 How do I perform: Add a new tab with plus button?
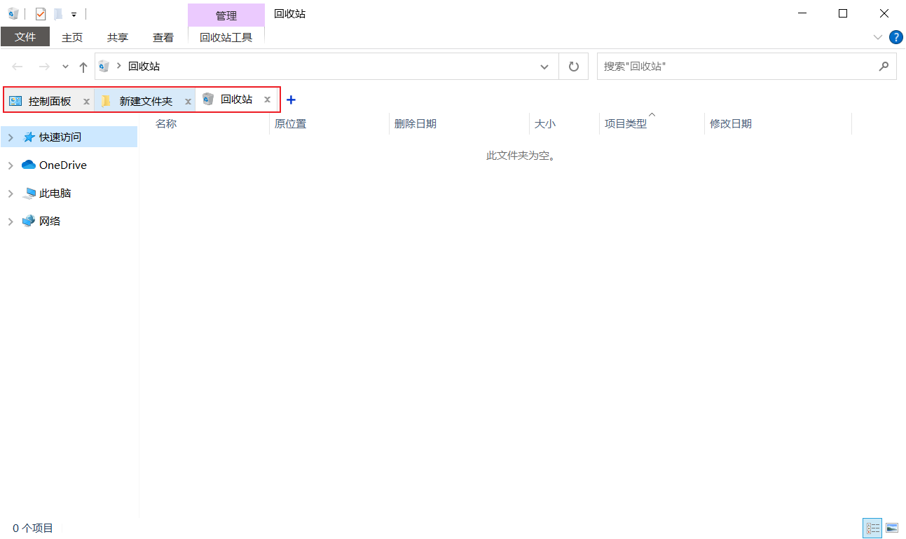point(291,100)
